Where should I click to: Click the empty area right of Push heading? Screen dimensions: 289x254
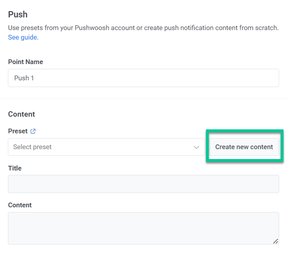[158, 15]
